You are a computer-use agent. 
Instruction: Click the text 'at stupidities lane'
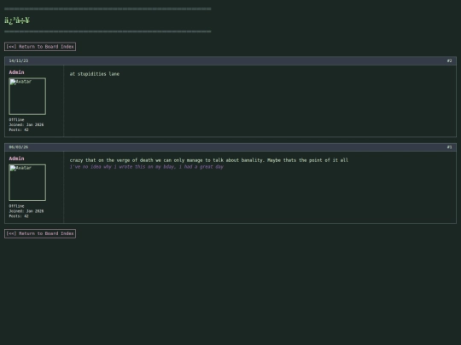pyautogui.click(x=95, y=74)
